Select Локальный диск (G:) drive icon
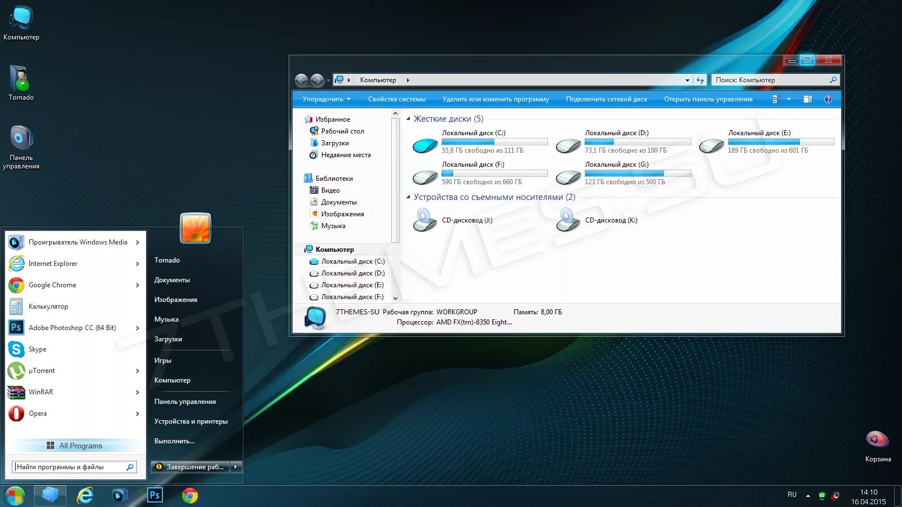The width and height of the screenshot is (902, 507). tap(568, 177)
